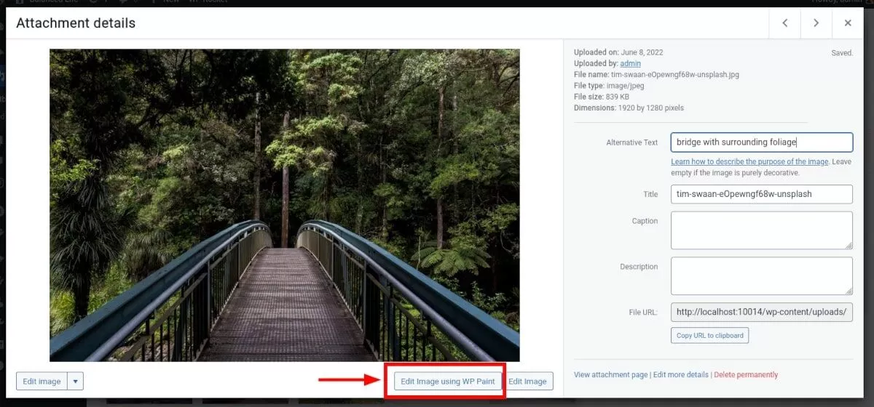Viewport: 874px width, 407px height.
Task: Click Edit Image using WP Paint button
Action: point(448,382)
